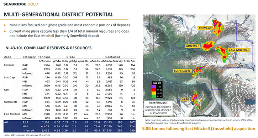Select the SULPHURETS map label
258x138 pixels.
(182, 71)
